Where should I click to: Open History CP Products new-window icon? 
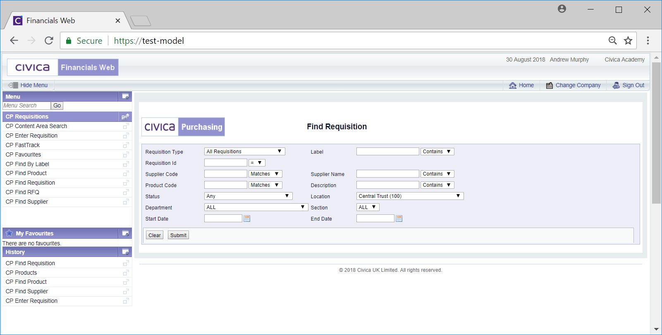pyautogui.click(x=126, y=273)
